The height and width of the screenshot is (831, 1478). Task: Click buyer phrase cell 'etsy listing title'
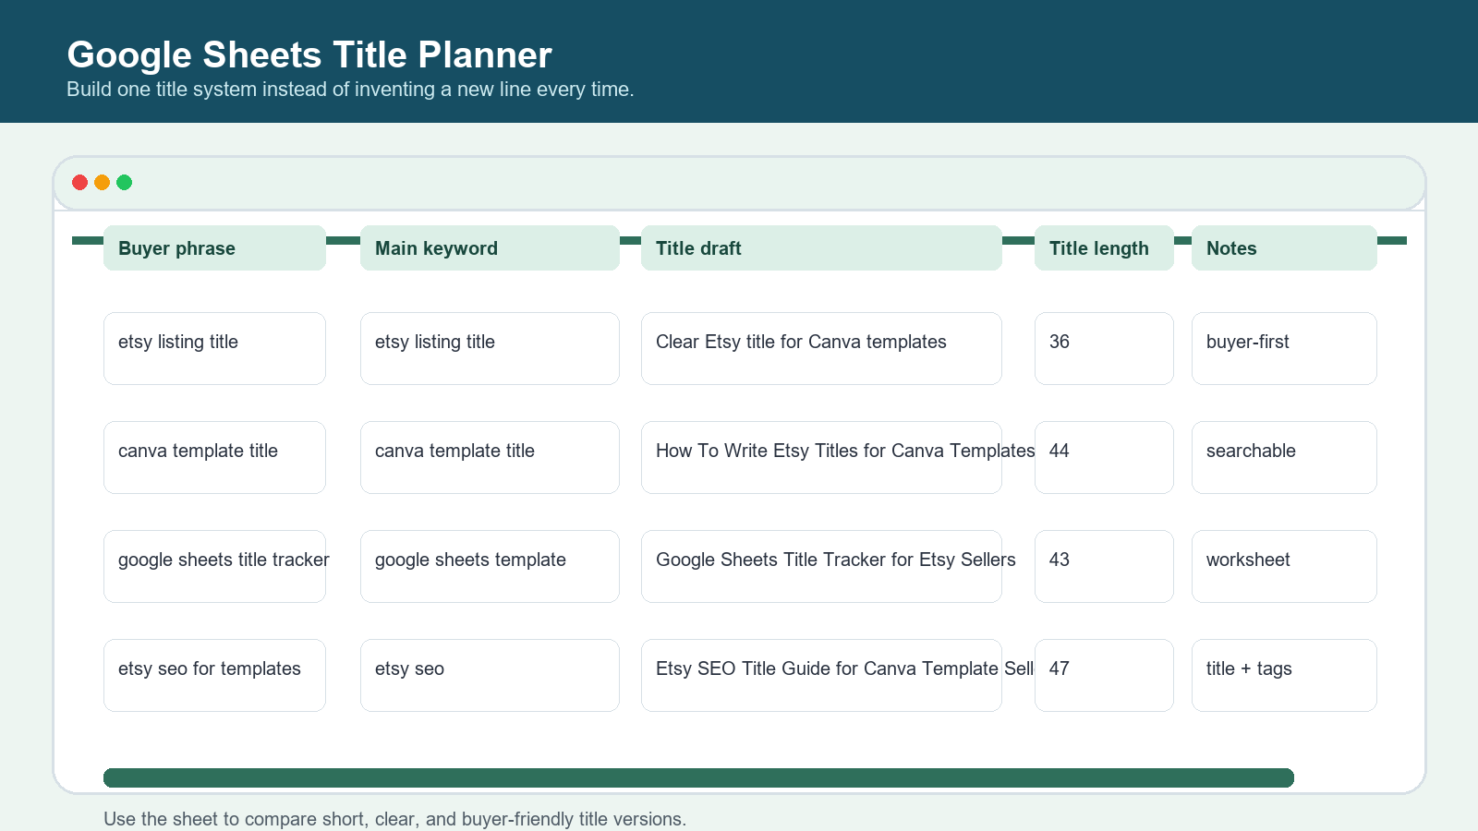pos(214,348)
